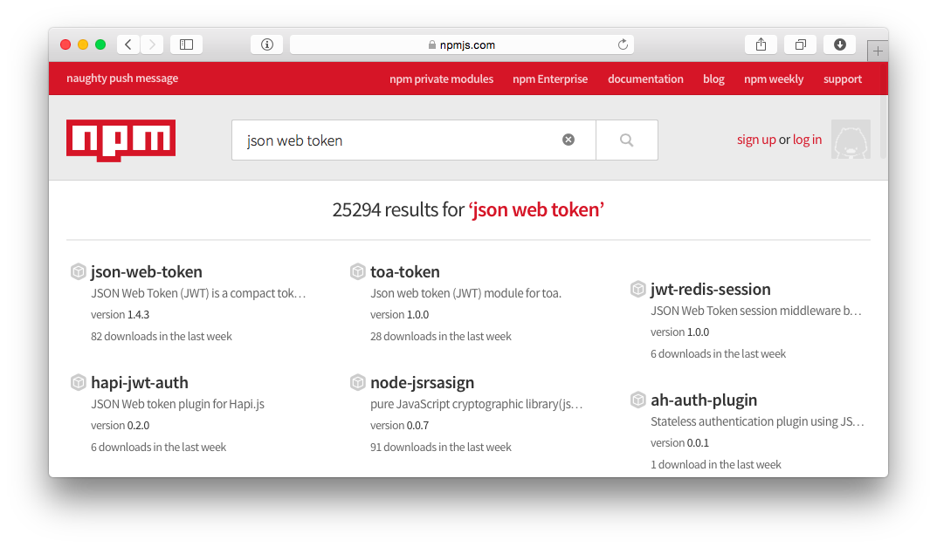The image size is (937, 547).
Task: Select the 'naughty push message' tagline
Action: coord(122,79)
